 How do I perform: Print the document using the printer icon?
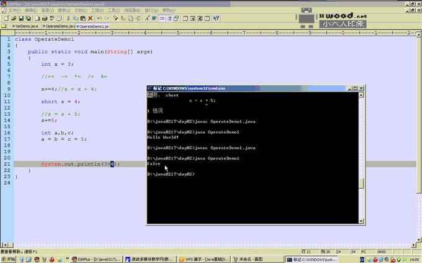point(45,18)
